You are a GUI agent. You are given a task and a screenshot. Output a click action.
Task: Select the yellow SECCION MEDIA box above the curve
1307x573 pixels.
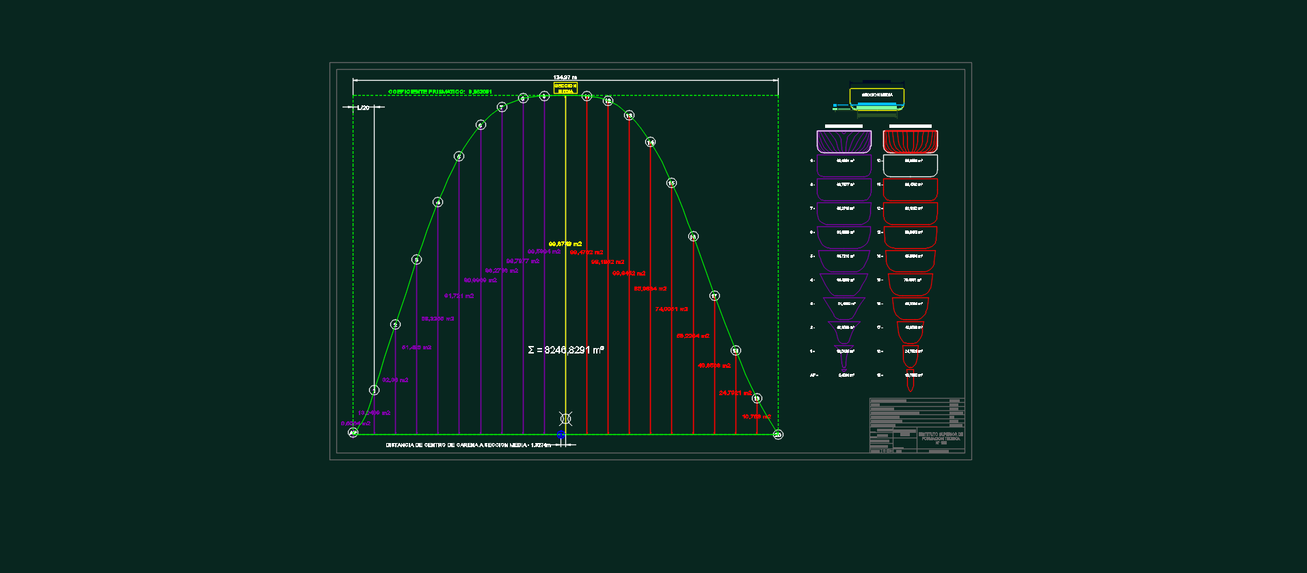pyautogui.click(x=565, y=88)
